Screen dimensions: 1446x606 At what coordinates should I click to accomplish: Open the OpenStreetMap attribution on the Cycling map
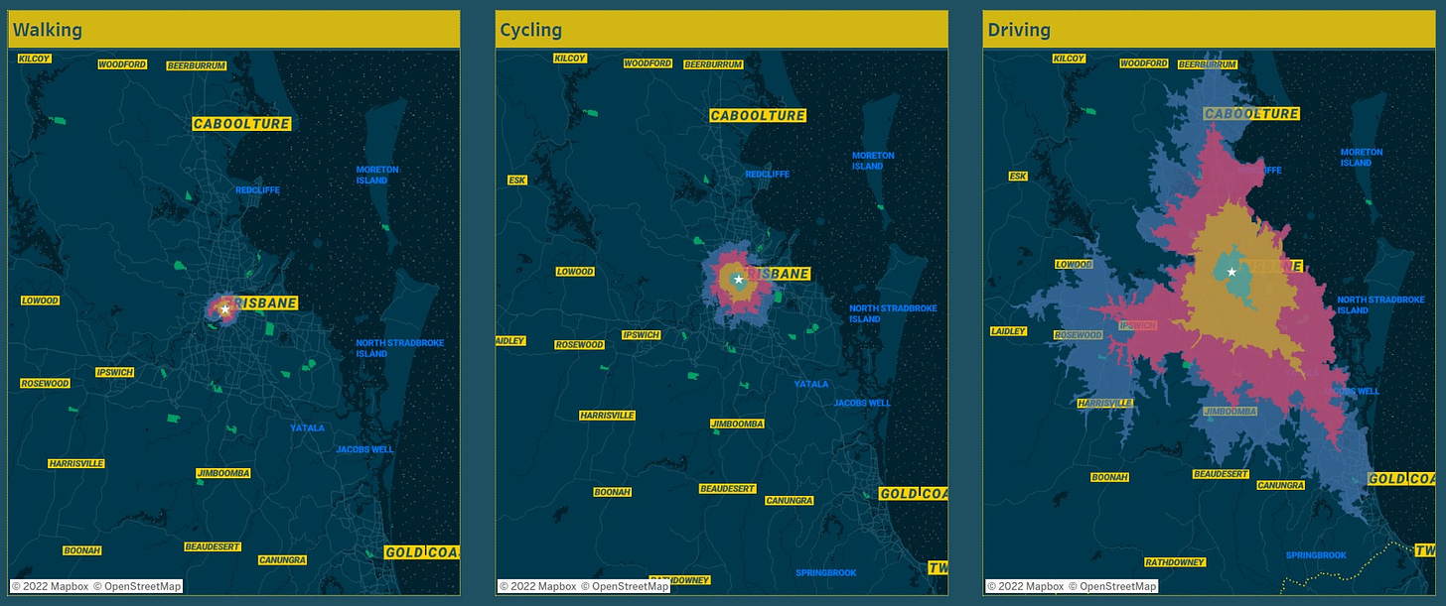click(x=625, y=585)
